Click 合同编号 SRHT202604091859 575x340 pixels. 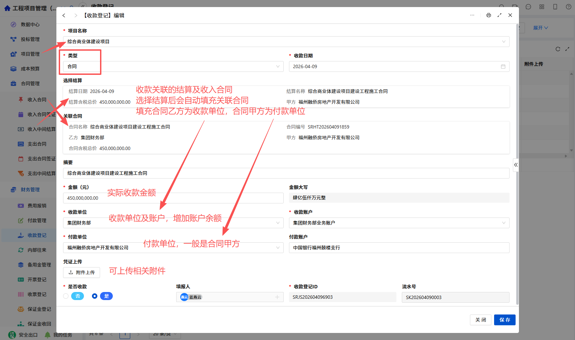(328, 127)
